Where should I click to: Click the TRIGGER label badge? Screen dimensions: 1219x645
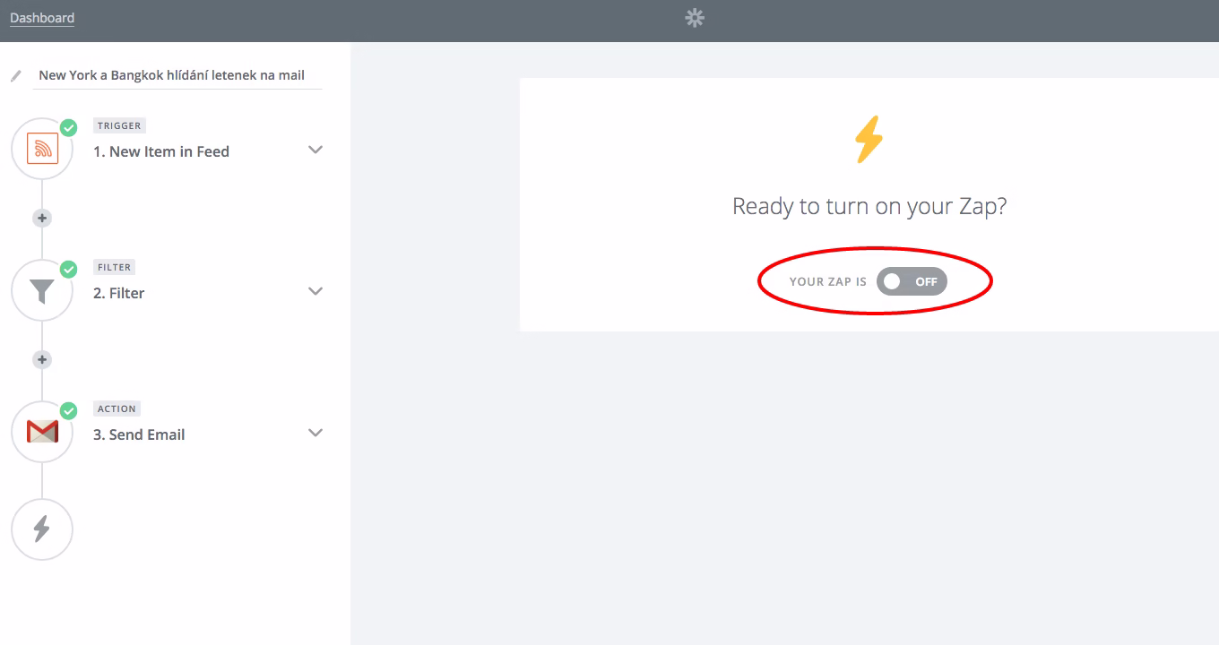[119, 125]
